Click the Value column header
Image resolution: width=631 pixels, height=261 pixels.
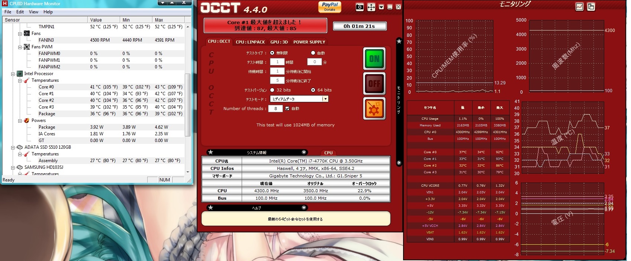click(104, 20)
